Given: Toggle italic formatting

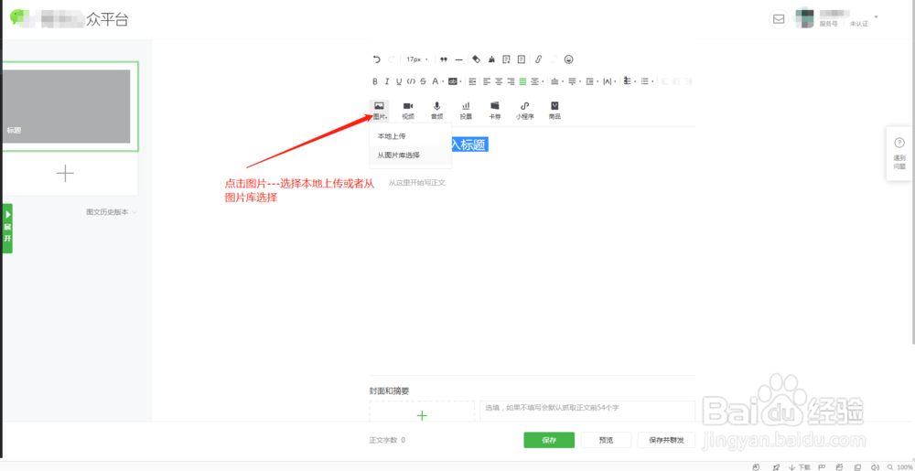Looking at the screenshot, I should click(387, 81).
